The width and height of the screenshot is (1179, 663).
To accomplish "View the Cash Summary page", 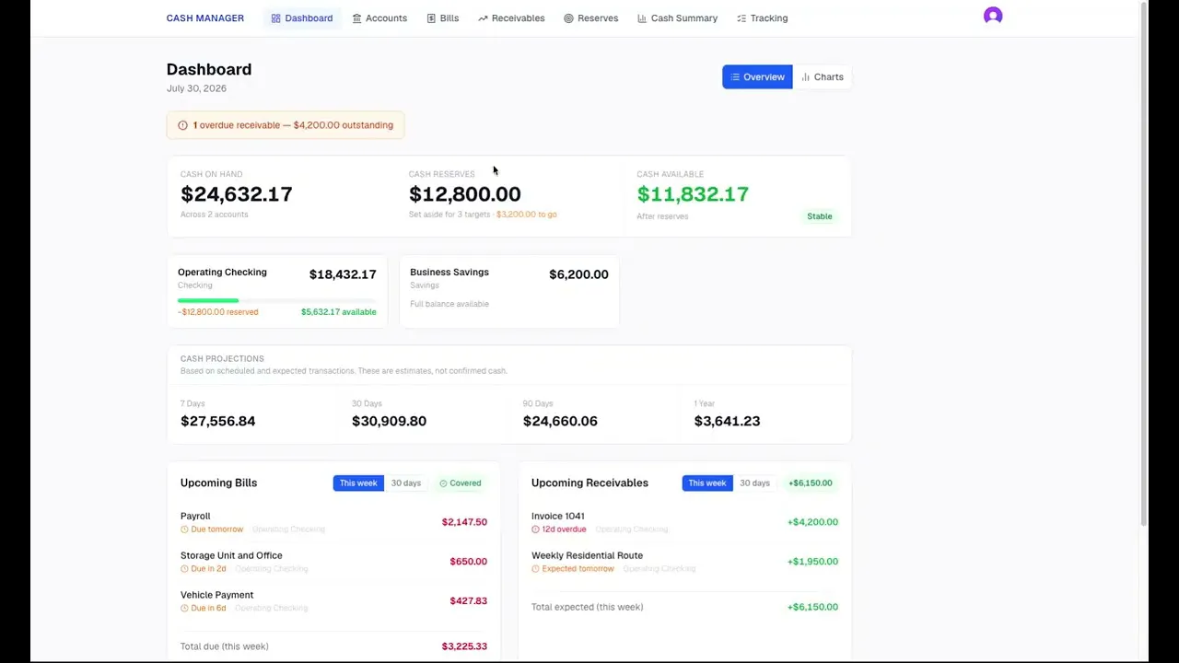I will (x=678, y=18).
